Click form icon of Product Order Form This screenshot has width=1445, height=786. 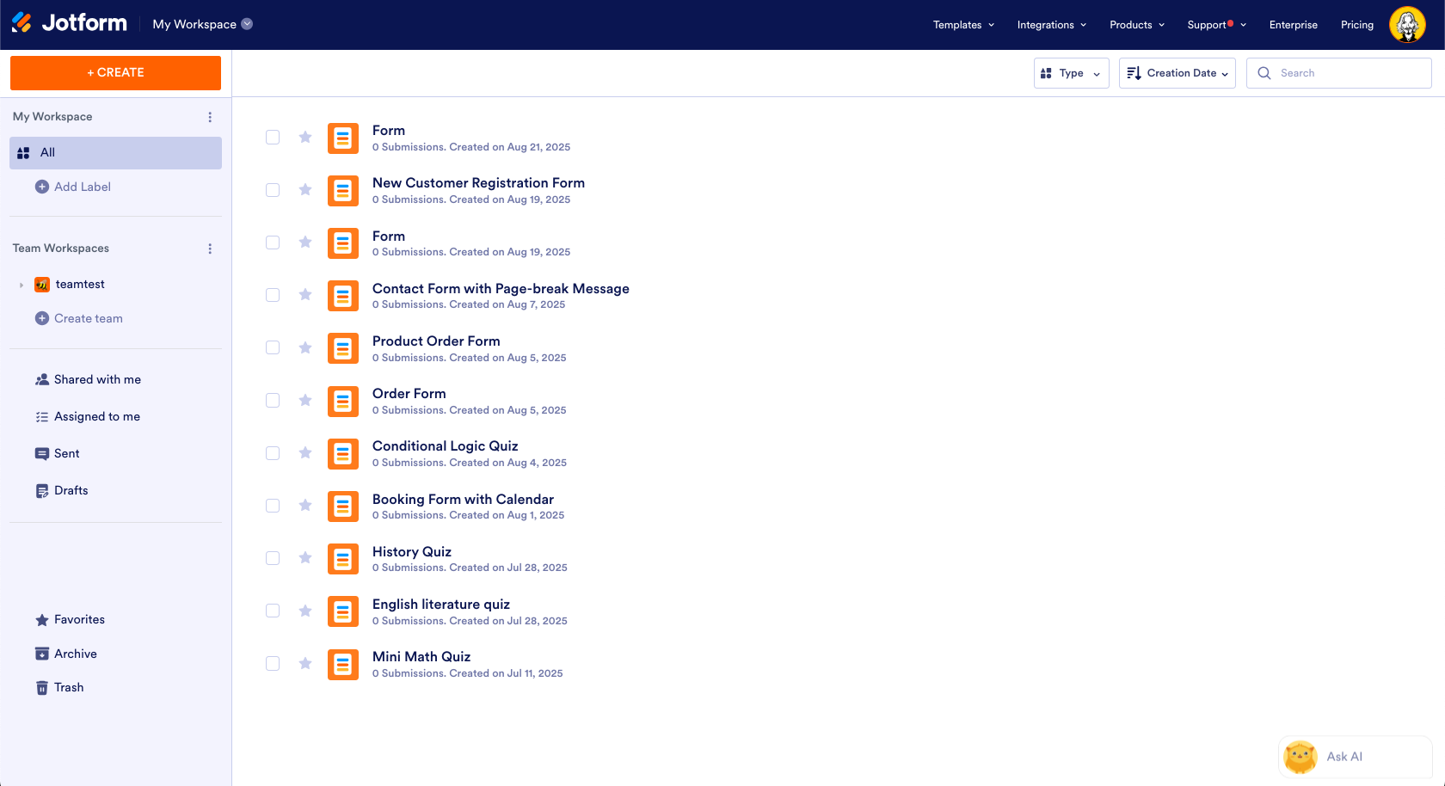pos(343,348)
